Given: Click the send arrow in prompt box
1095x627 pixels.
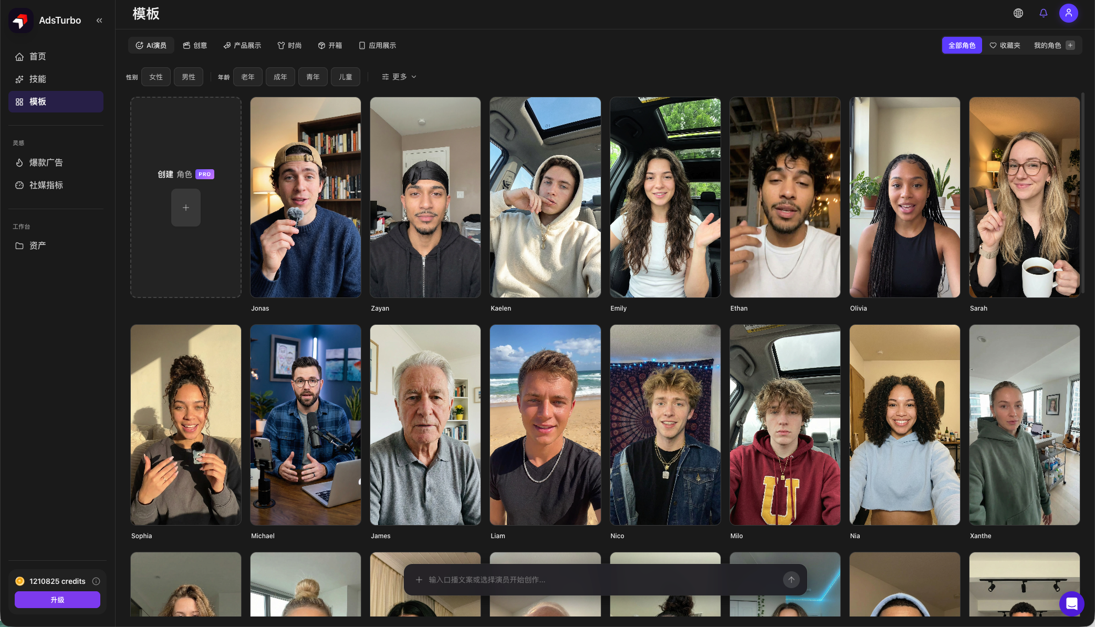Looking at the screenshot, I should click(x=791, y=579).
